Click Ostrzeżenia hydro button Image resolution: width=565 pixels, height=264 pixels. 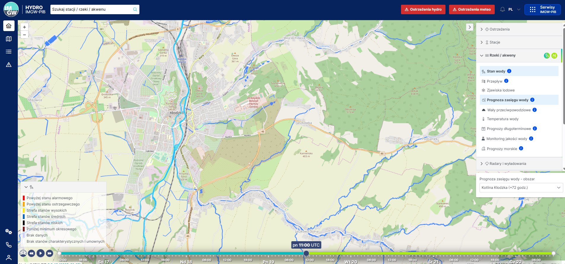click(423, 9)
